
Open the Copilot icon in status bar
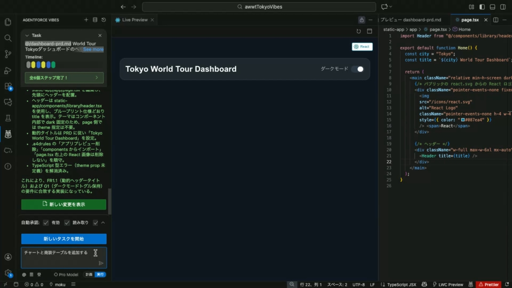[425, 285]
